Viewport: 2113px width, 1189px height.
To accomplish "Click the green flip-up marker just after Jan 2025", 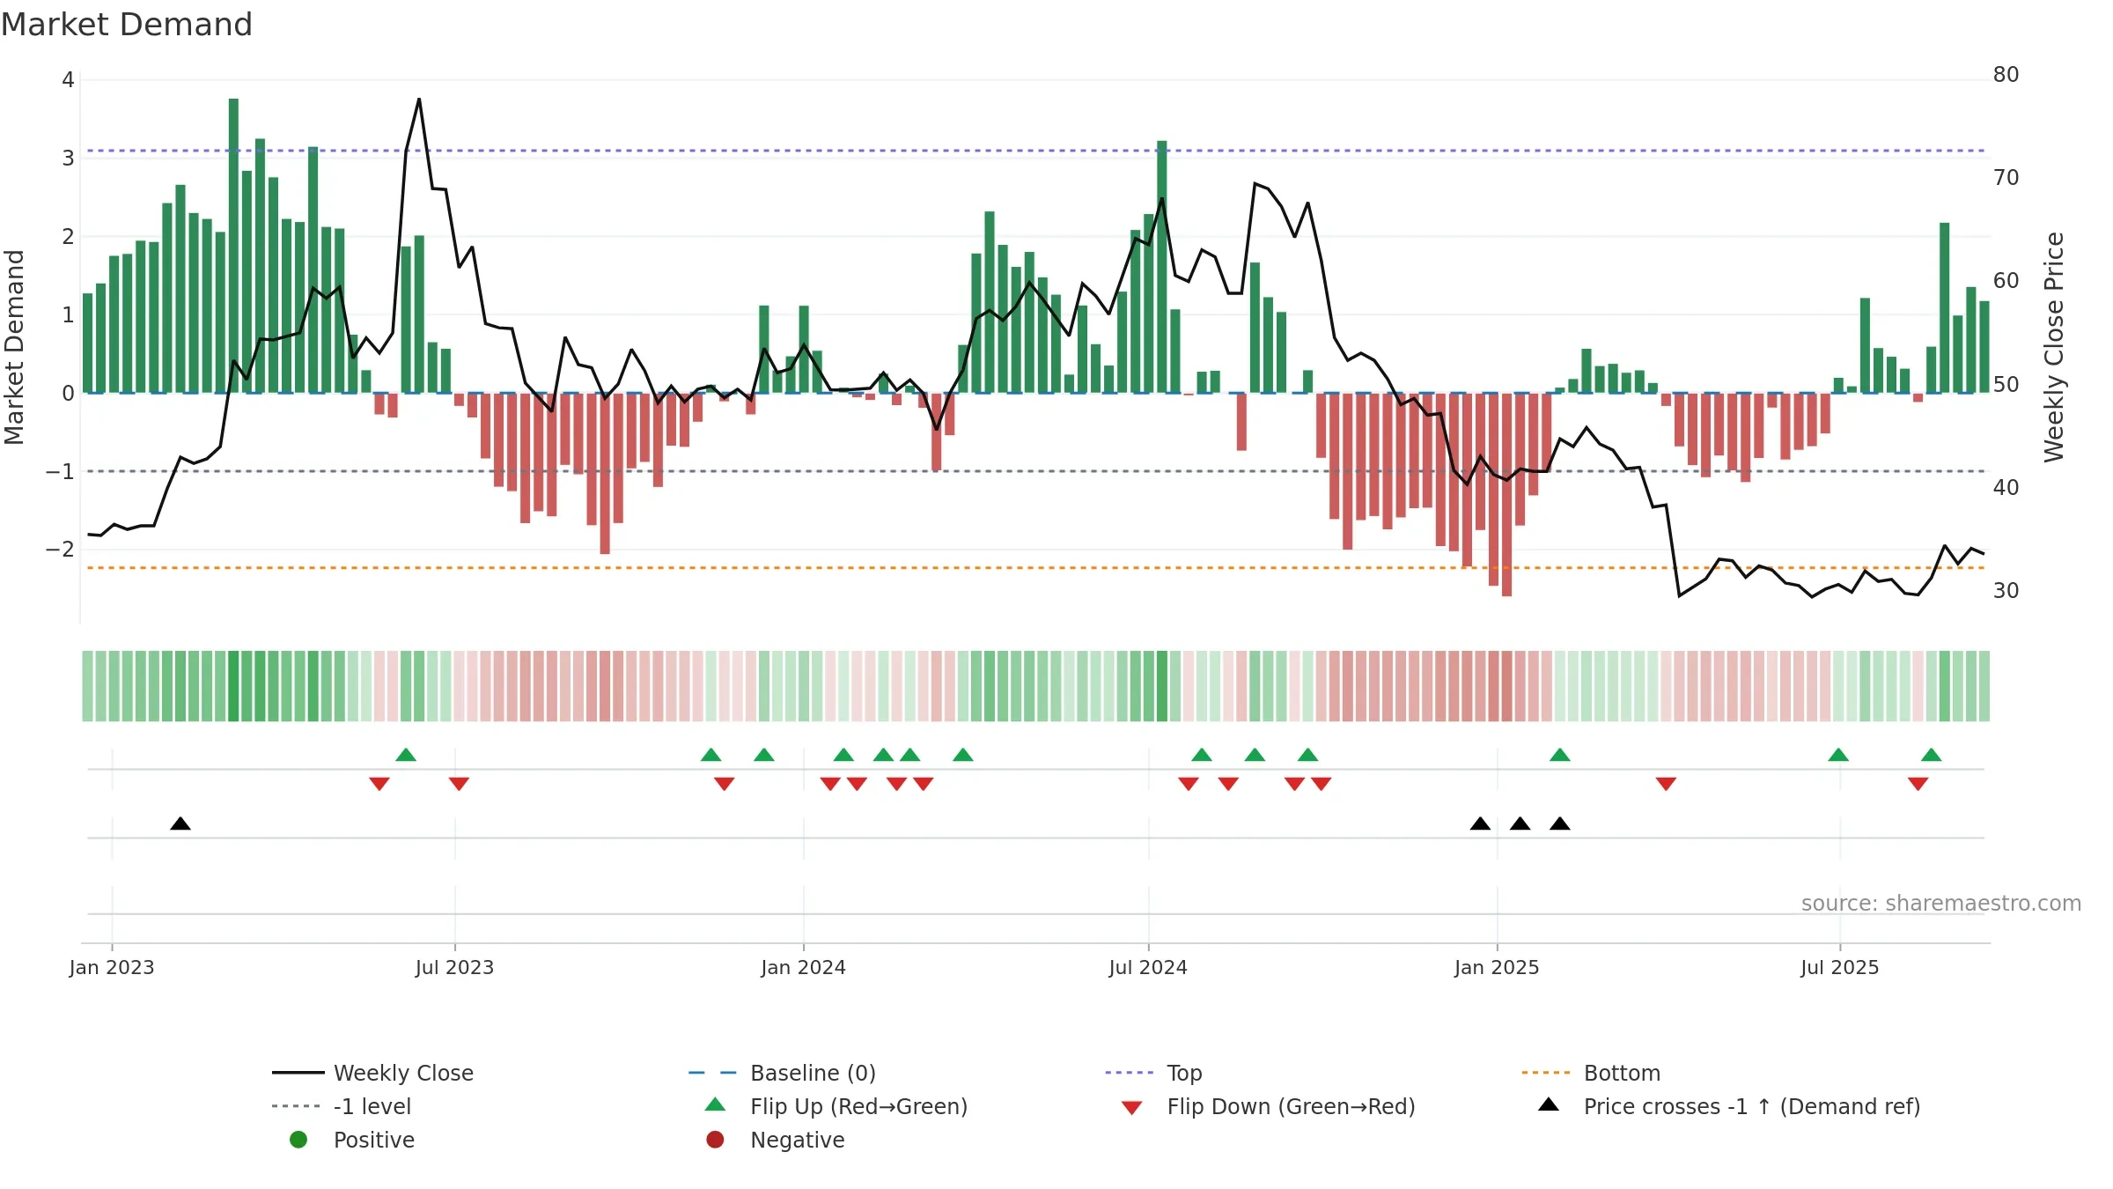I will (1560, 755).
